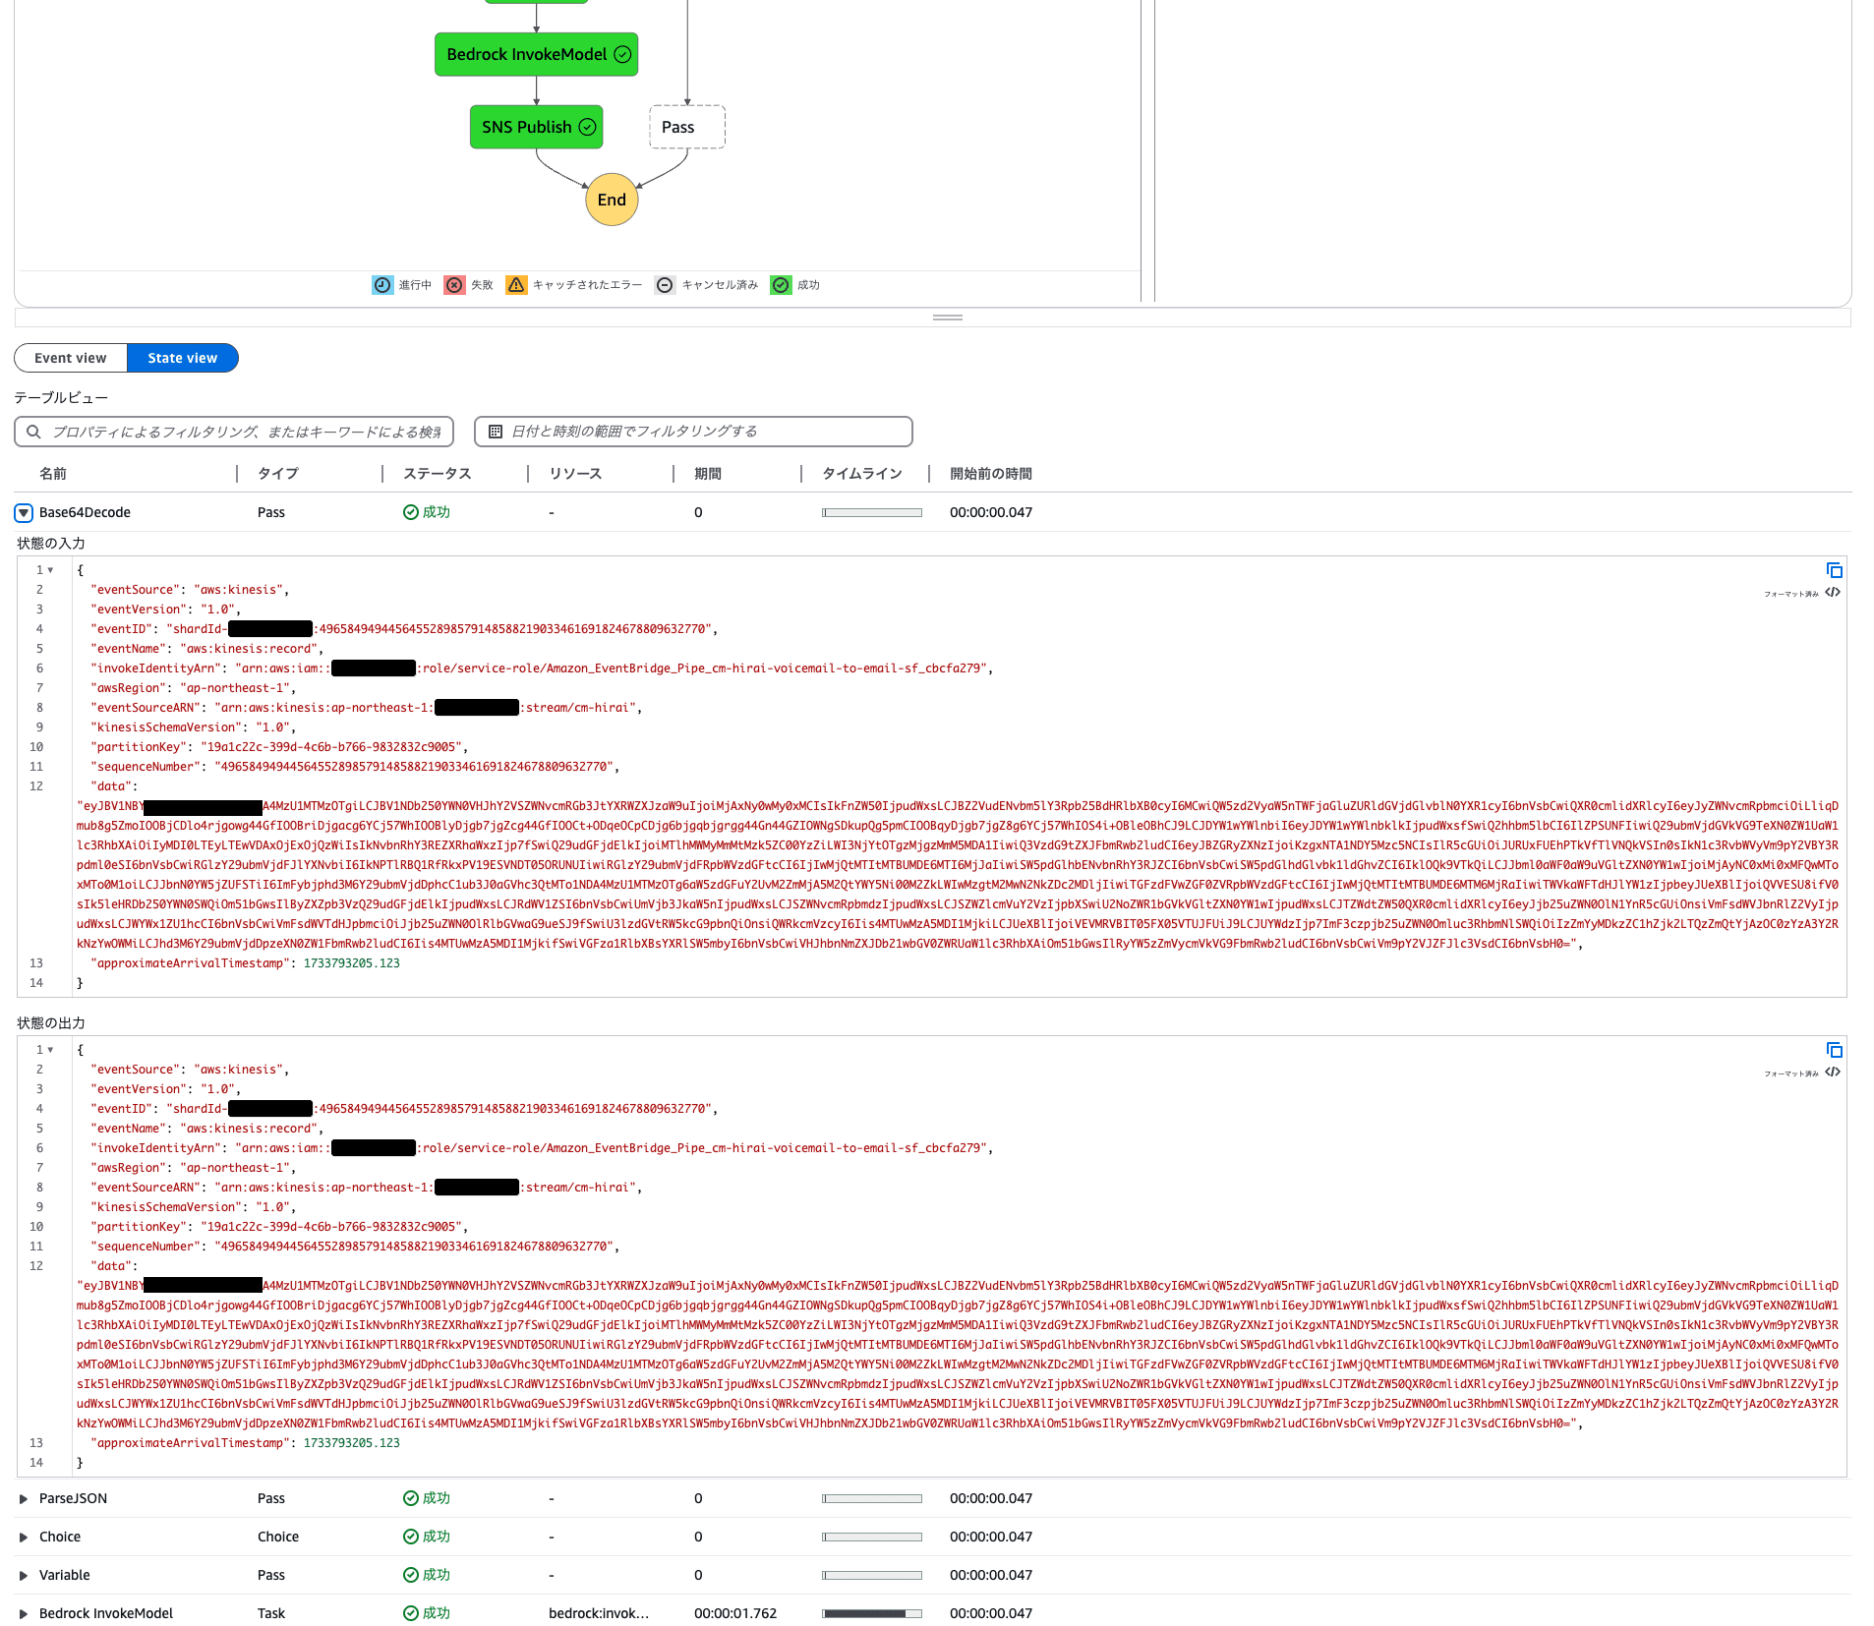Image resolution: width=1874 pixels, height=1626 pixels.
Task: Click the calendar icon in the date filter
Action: (496, 432)
